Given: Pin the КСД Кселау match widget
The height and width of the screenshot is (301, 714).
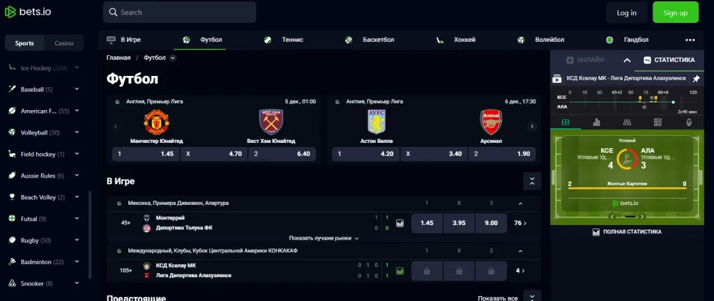Looking at the screenshot, I should (x=697, y=79).
